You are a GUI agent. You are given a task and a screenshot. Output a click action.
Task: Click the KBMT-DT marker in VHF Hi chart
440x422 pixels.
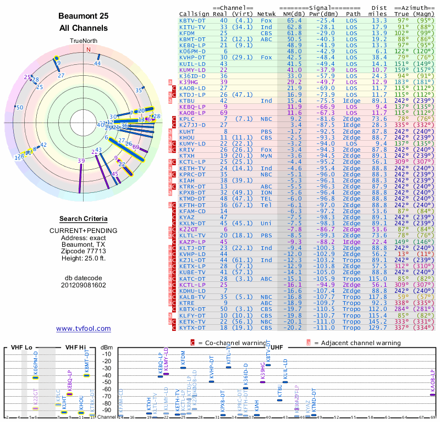tap(86, 375)
